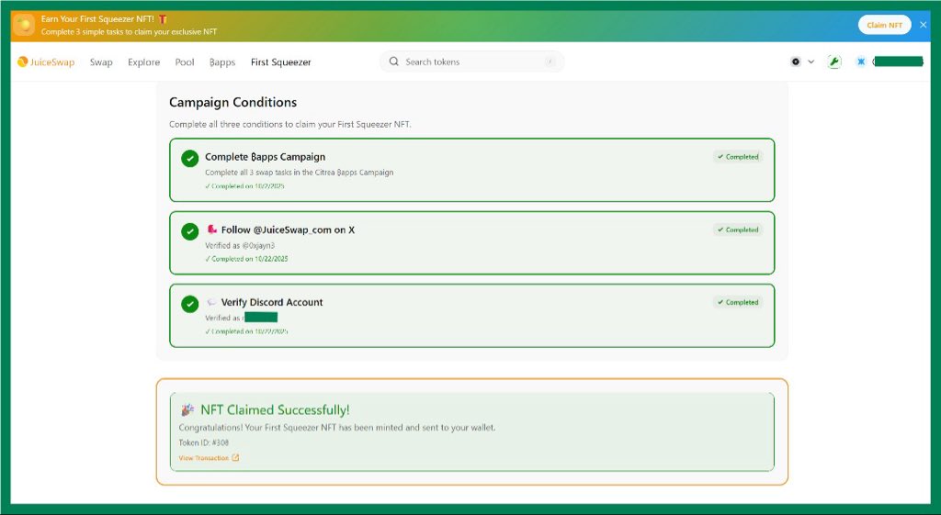Click the 'Verify Discord Account' title
The width and height of the screenshot is (941, 515).
pos(272,302)
